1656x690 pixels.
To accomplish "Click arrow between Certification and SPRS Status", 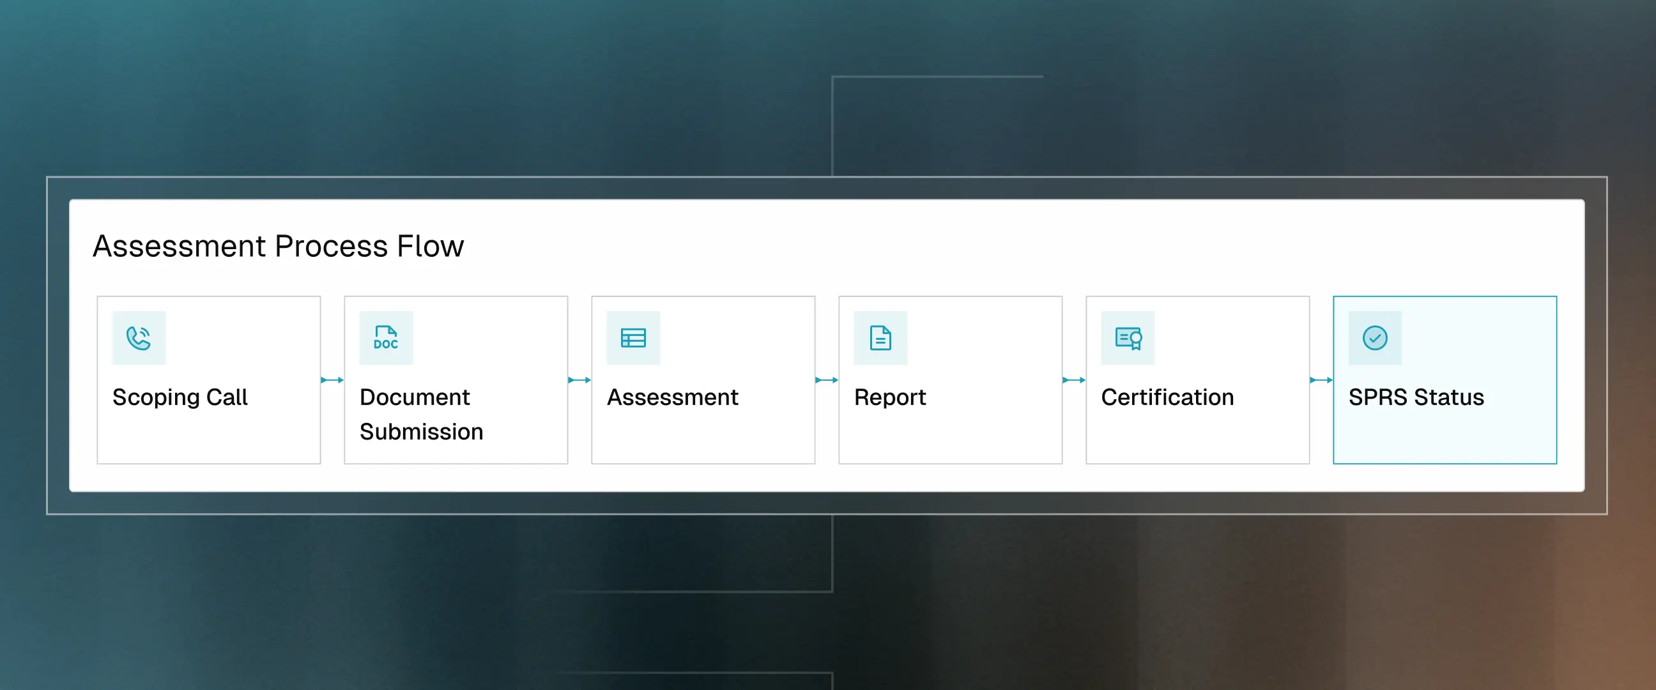I will [1321, 380].
